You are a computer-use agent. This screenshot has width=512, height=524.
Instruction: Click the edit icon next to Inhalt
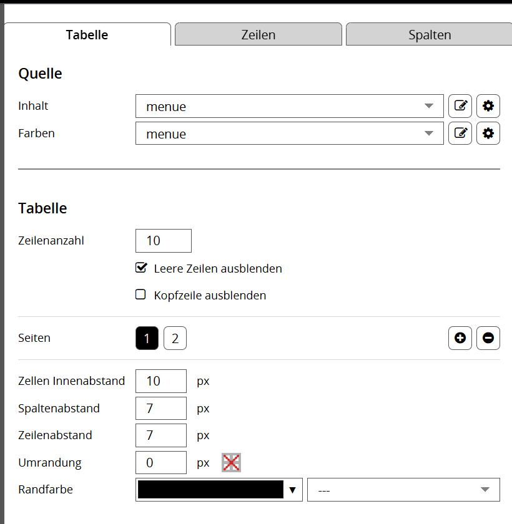coord(460,106)
